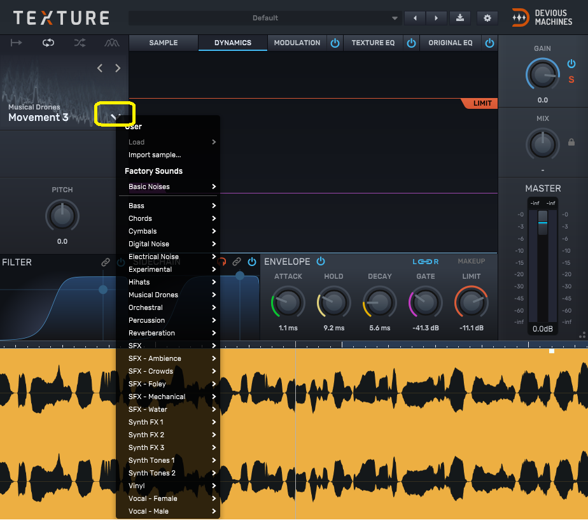
Task: Click the Master fader handle
Action: [543, 223]
